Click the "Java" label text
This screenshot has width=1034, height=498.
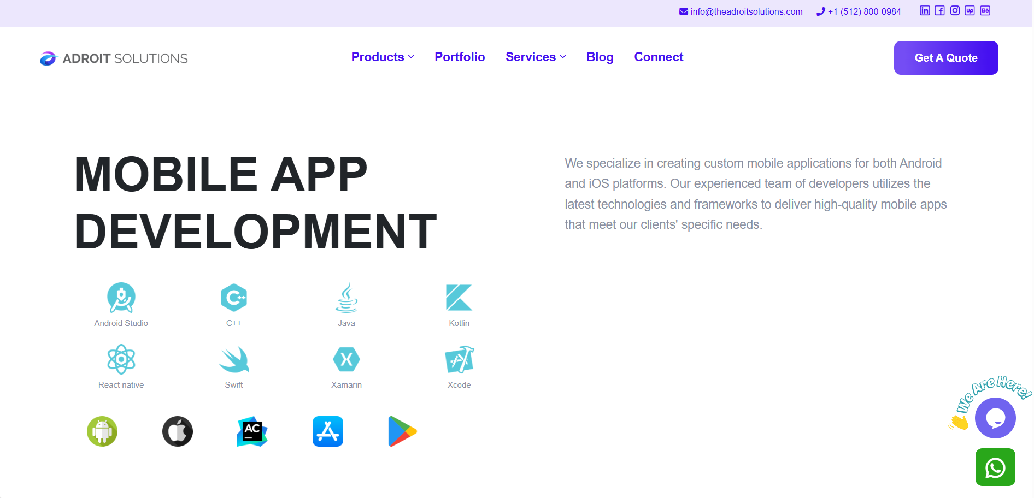pyautogui.click(x=346, y=323)
